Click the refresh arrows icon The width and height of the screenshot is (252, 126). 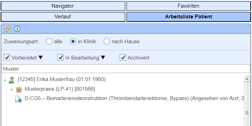click(x=8, y=29)
